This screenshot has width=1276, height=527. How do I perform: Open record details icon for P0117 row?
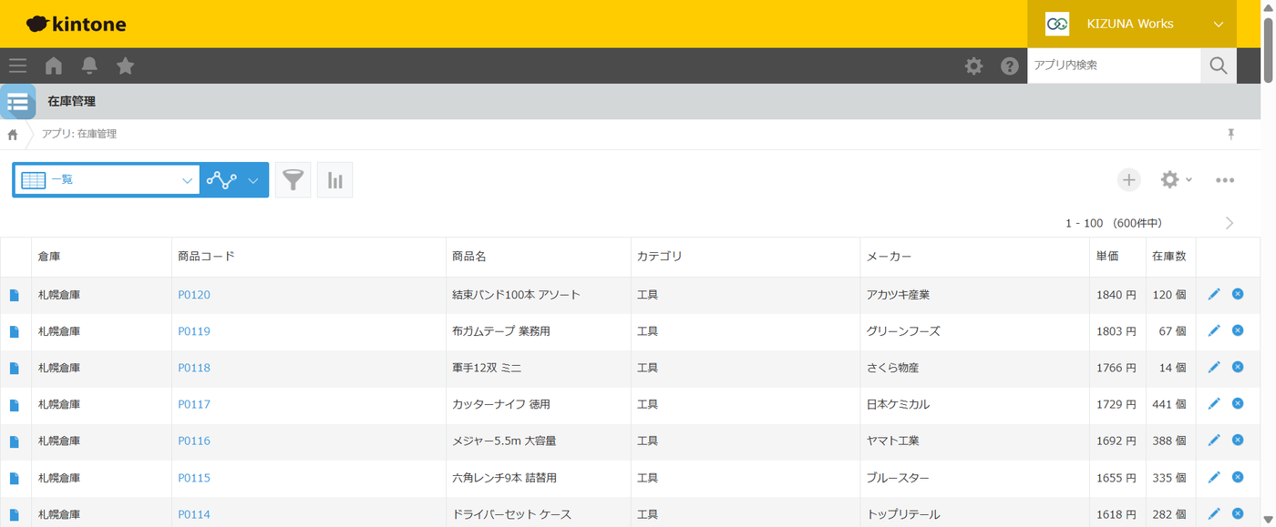(x=14, y=405)
